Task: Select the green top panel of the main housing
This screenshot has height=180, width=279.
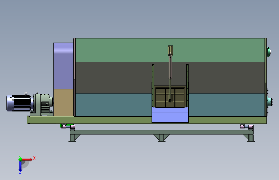Action: coord(170,50)
